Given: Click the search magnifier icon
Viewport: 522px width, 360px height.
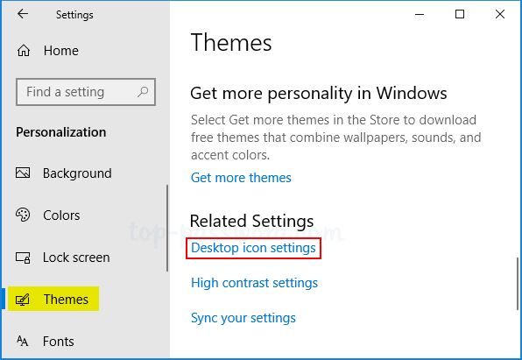Looking at the screenshot, I should pos(143,92).
